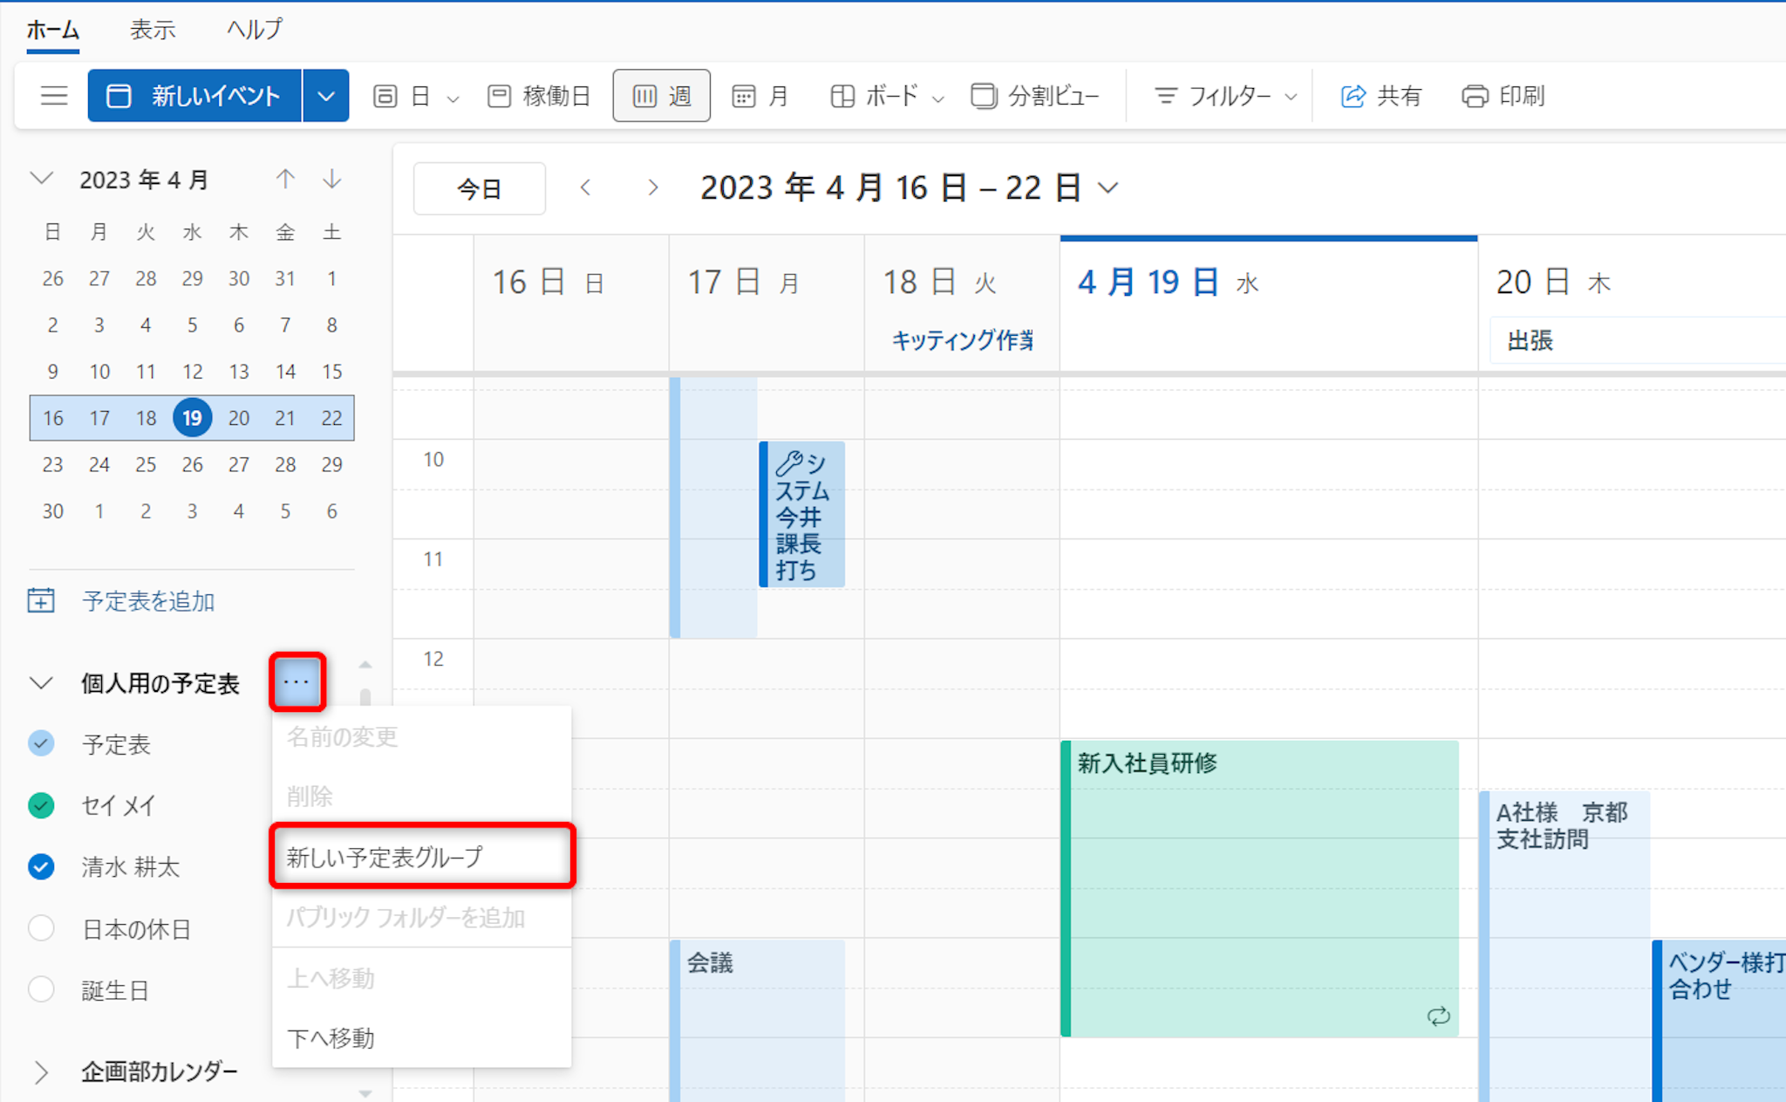This screenshot has height=1102, width=1786.
Task: Click the three-dots options beside 個人用の予定表
Action: tap(297, 681)
